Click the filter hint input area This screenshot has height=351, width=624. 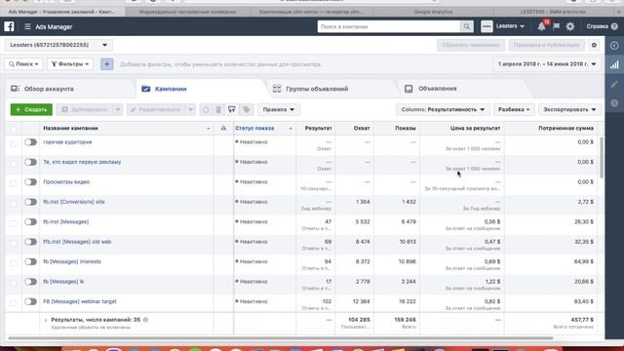[x=221, y=64]
